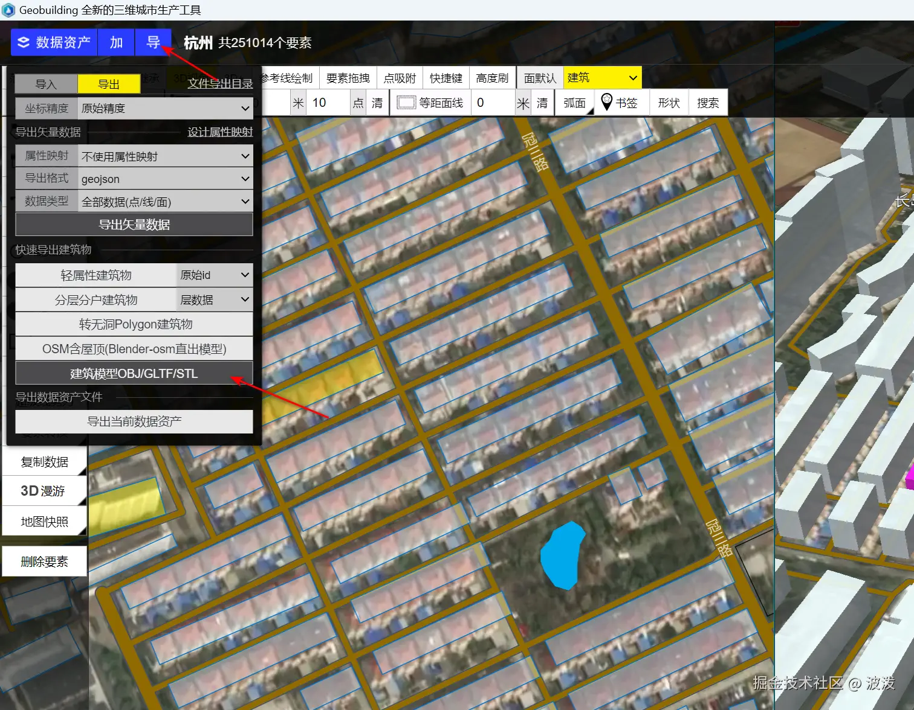914x710 pixels.
Task: Start the 3D漫游 roaming mode
Action: point(45,491)
